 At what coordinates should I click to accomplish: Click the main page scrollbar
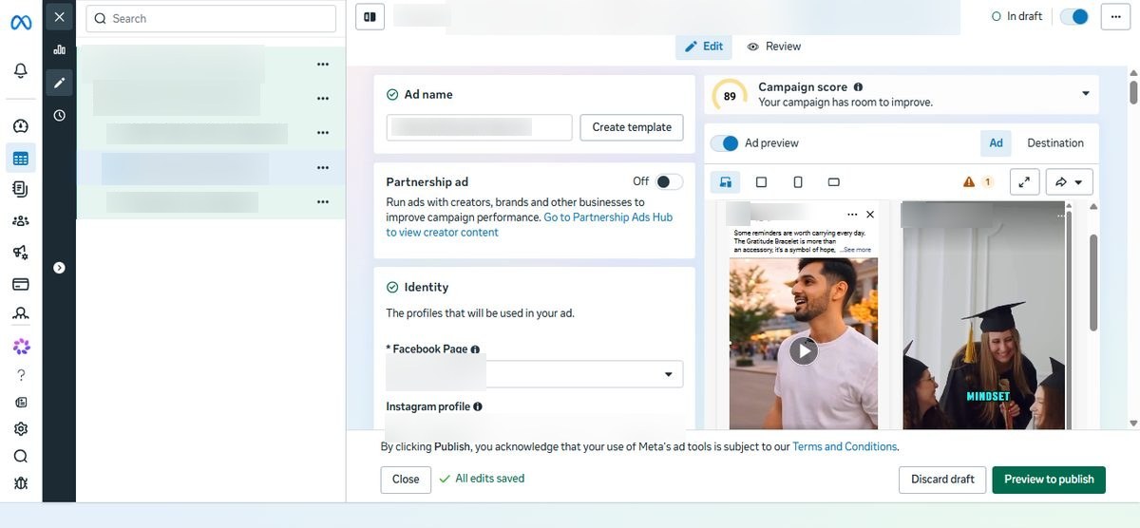coord(1133,91)
